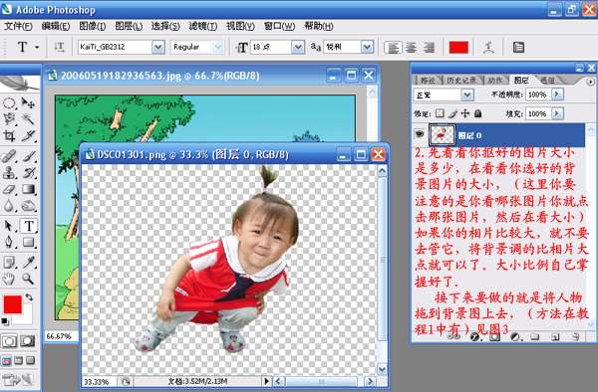598x392 pixels.
Task: Select the Eyedropper tool
Action: click(x=29, y=263)
